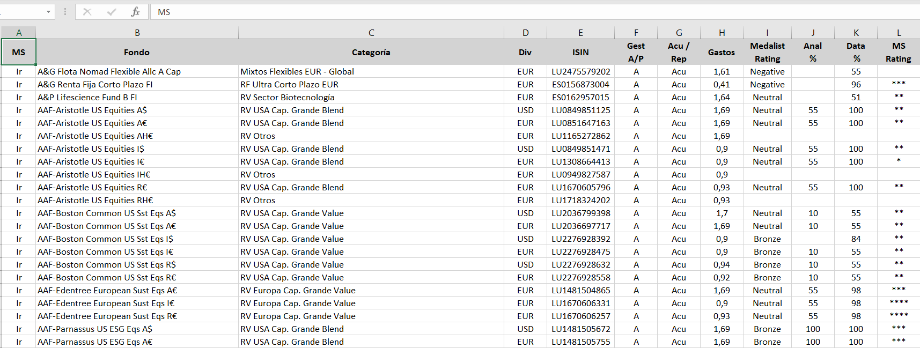Select cell AAF-Aristotle US Equities IH€

(137, 174)
